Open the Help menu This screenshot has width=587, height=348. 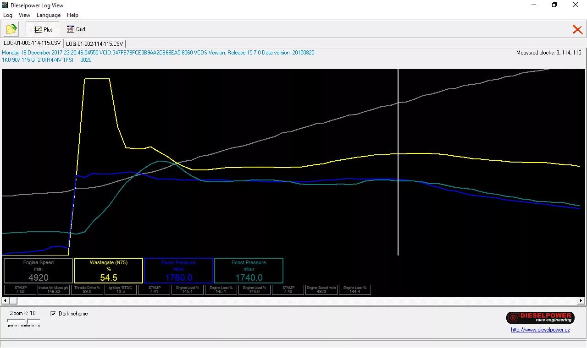tap(72, 15)
